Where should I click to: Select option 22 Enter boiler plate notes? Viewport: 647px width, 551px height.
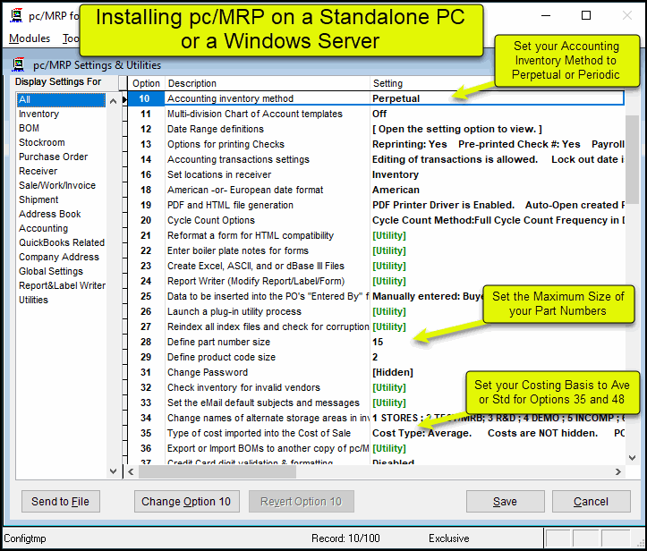coord(376,251)
